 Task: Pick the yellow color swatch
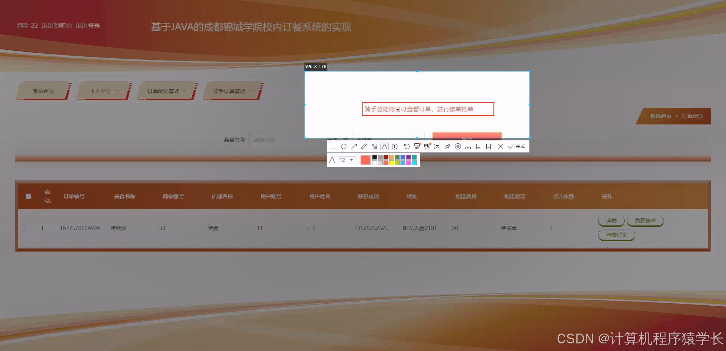point(391,163)
